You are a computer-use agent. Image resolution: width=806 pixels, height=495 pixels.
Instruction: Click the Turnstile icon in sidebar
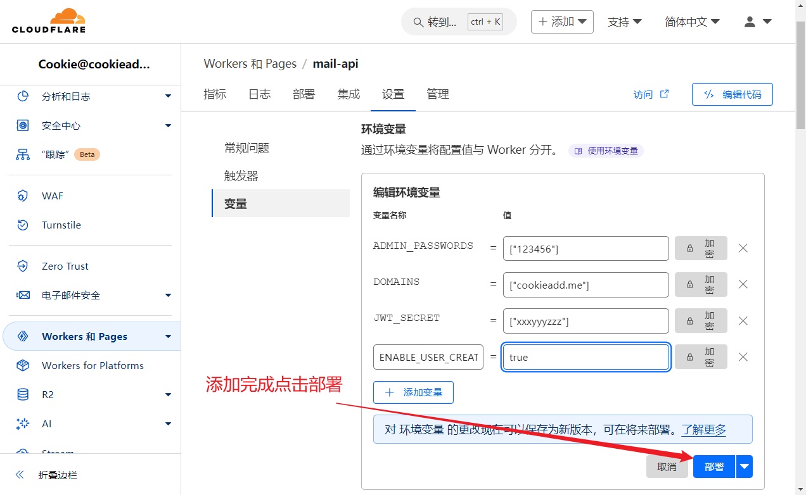point(23,225)
